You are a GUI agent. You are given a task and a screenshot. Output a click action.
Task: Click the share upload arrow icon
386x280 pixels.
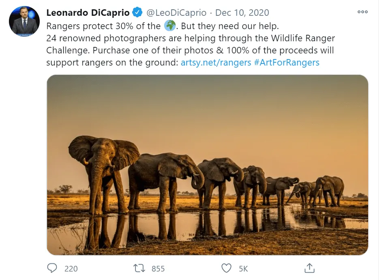309,268
